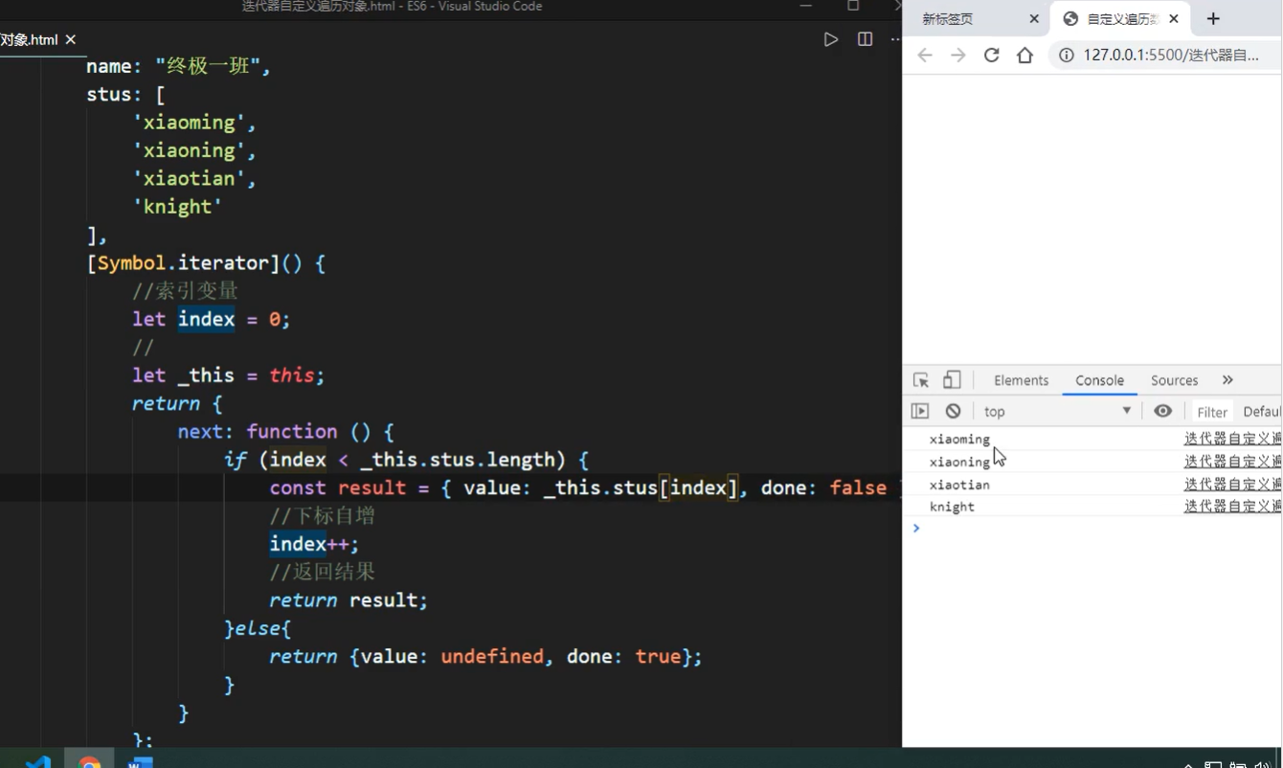Clear the console output

pyautogui.click(x=953, y=411)
